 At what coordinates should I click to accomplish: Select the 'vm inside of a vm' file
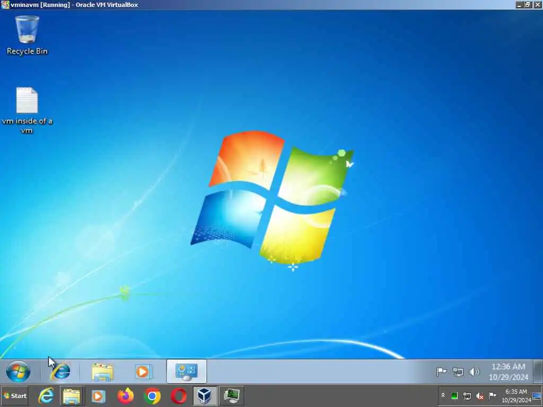click(x=27, y=111)
